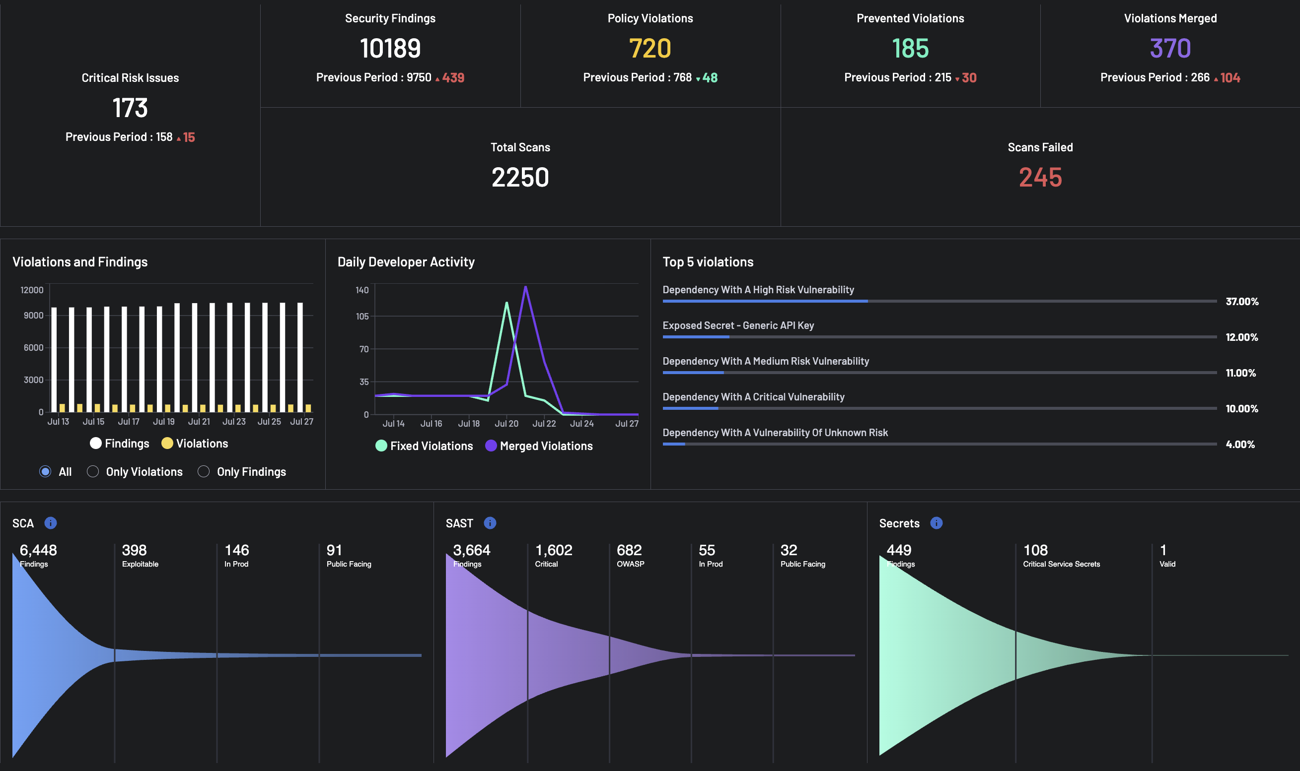Click Security Findings Previous Period 9750 text
Viewport: 1300px width, 771px height.
tap(373, 77)
